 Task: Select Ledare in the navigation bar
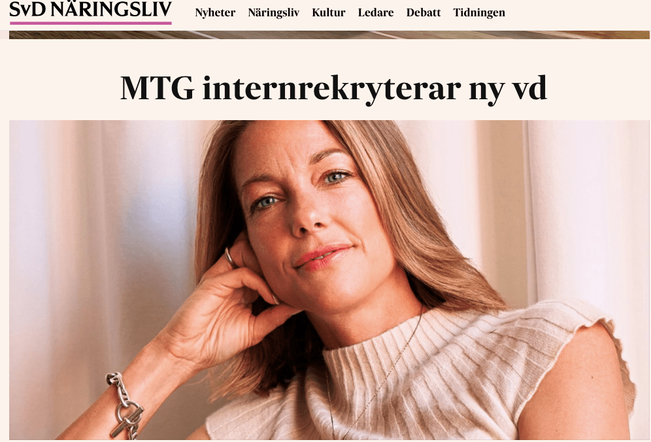pos(376,13)
